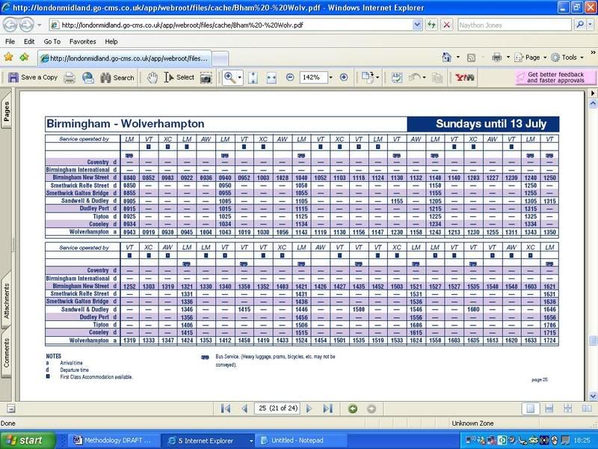The image size is (598, 449).
Task: Open the Edit menu
Action: [29, 42]
